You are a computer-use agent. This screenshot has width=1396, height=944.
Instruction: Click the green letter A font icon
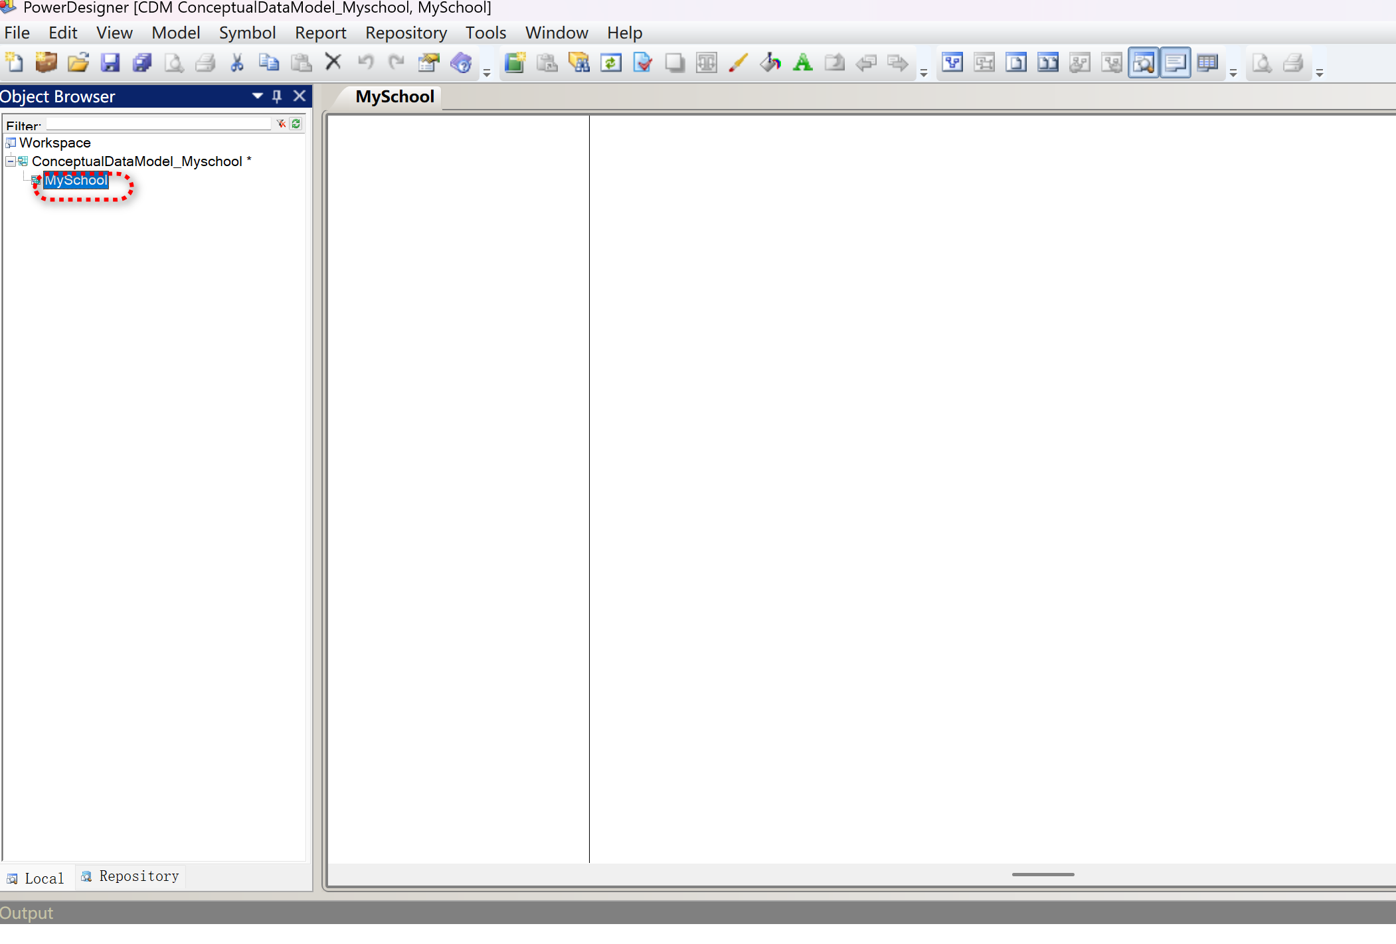[x=802, y=63]
